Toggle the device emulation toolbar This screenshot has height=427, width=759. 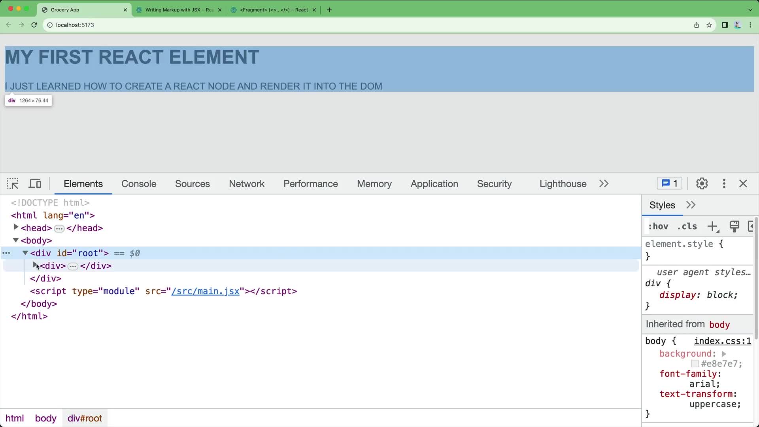pos(35,183)
